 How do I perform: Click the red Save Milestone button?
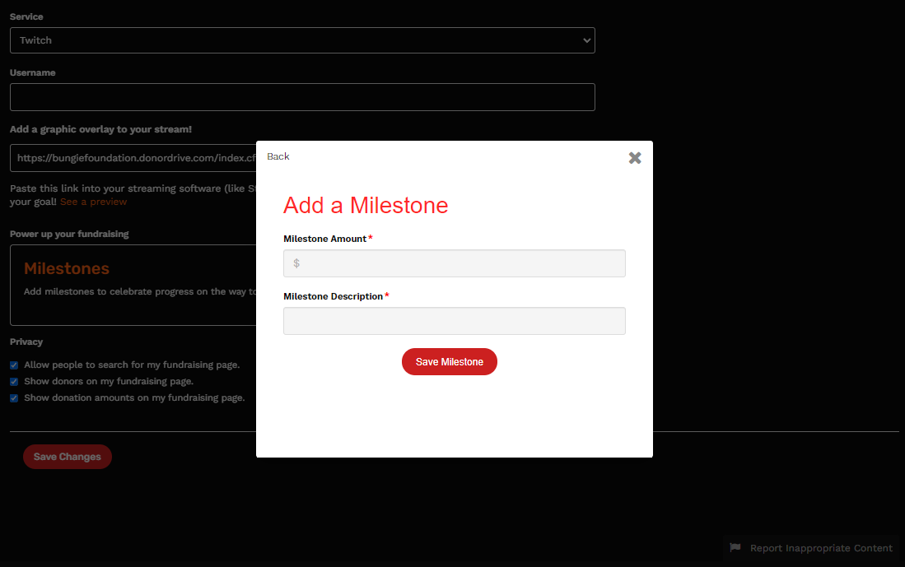pyautogui.click(x=449, y=361)
